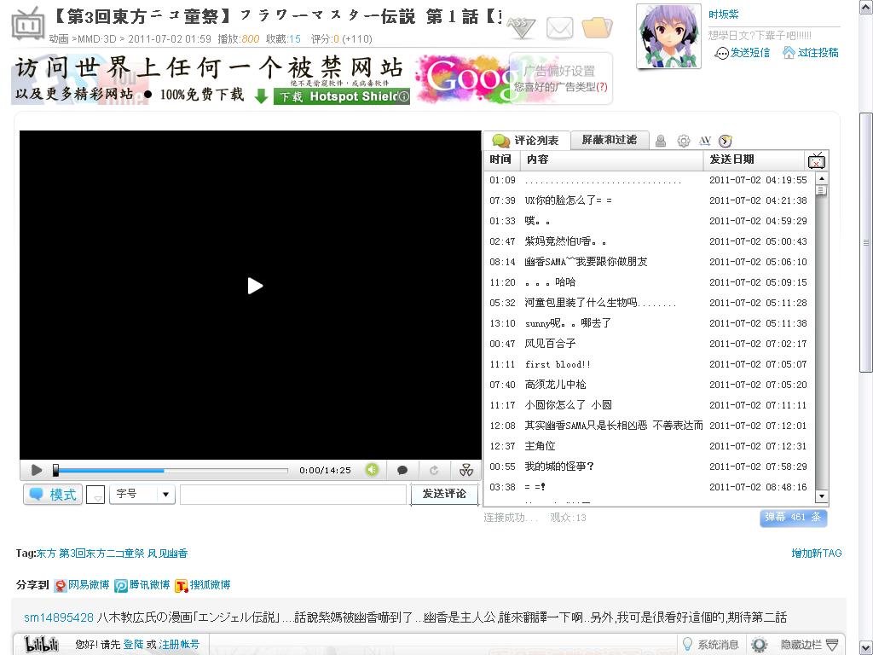Click 发送评论 send comment button

pyautogui.click(x=444, y=494)
